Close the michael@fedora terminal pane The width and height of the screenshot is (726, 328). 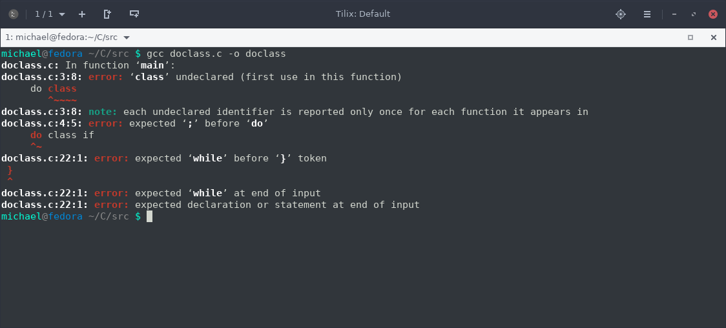tap(714, 37)
